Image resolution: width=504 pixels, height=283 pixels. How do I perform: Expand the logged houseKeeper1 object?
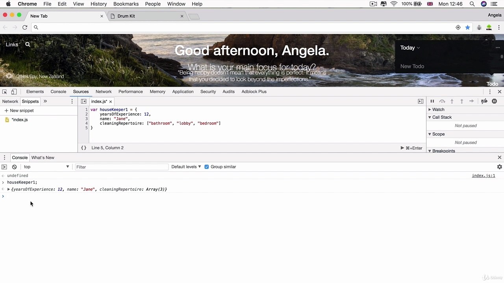click(9, 189)
